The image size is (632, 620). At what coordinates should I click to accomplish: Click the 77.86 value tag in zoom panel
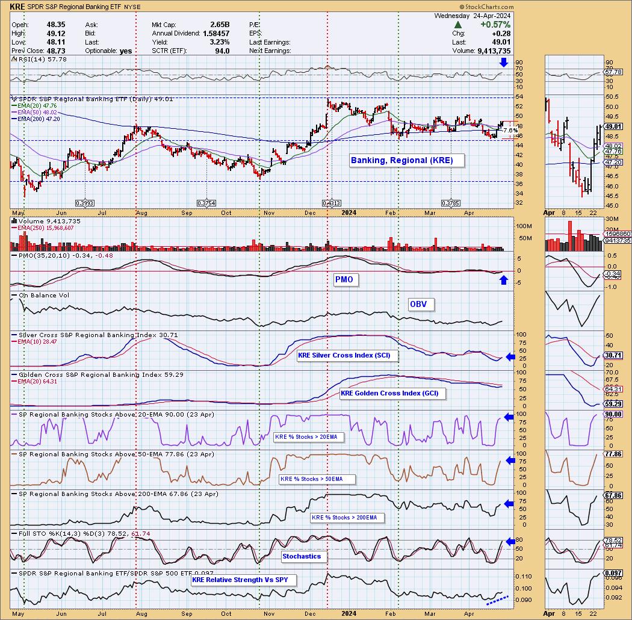pos(614,454)
